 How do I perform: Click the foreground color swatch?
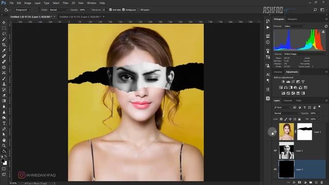tap(3, 161)
